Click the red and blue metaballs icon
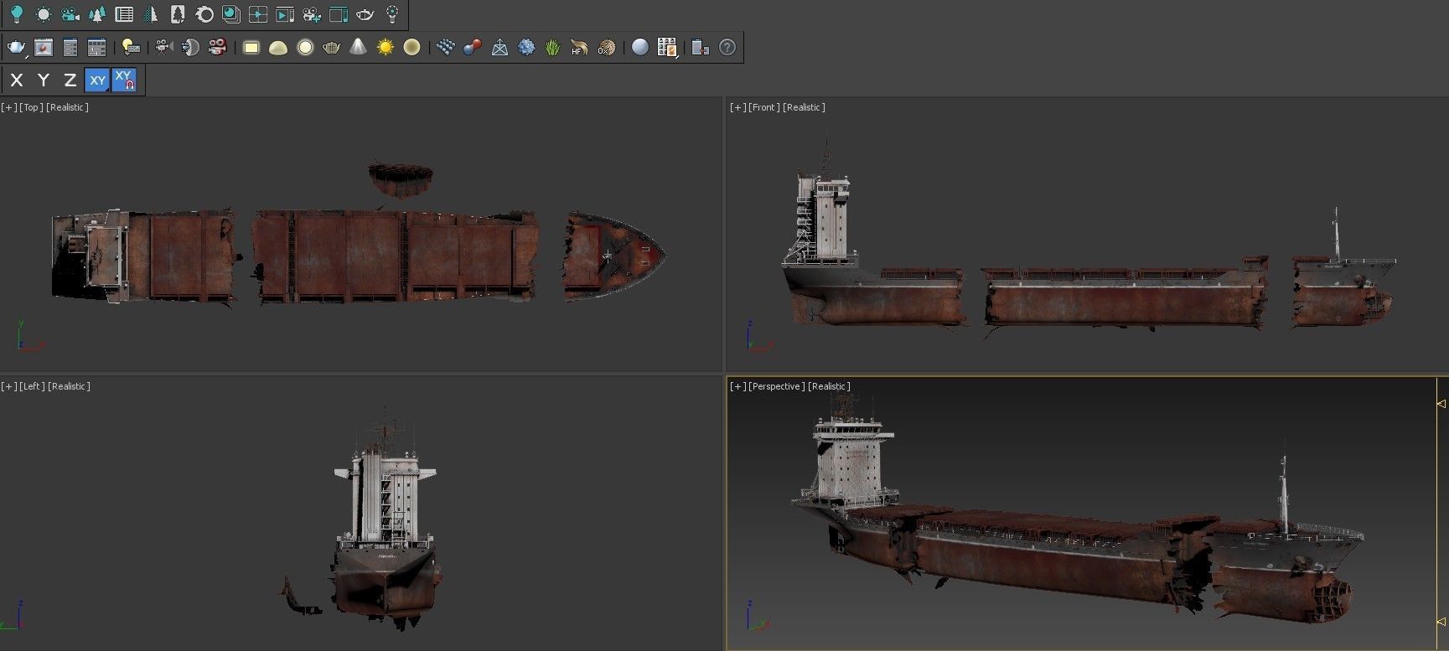This screenshot has width=1449, height=651. pos(473,48)
